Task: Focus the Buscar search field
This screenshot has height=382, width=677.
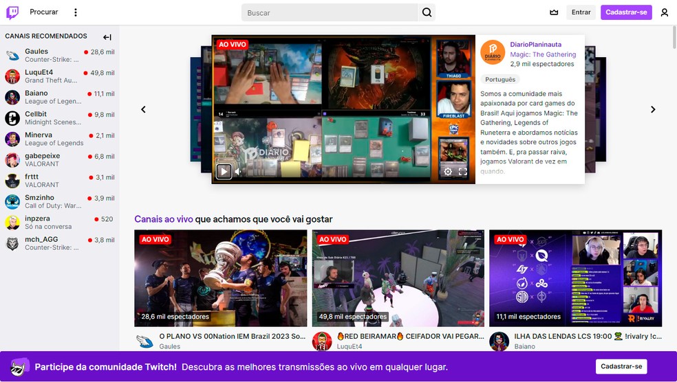Action: click(330, 12)
